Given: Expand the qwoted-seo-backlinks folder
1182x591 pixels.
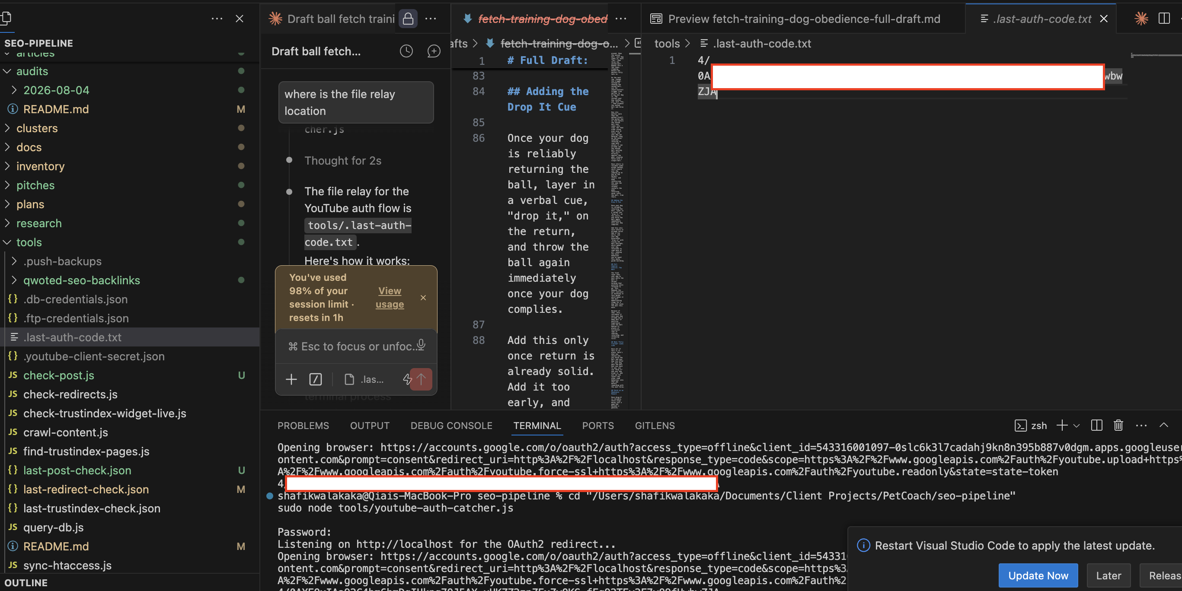Looking at the screenshot, I should click(x=14, y=280).
